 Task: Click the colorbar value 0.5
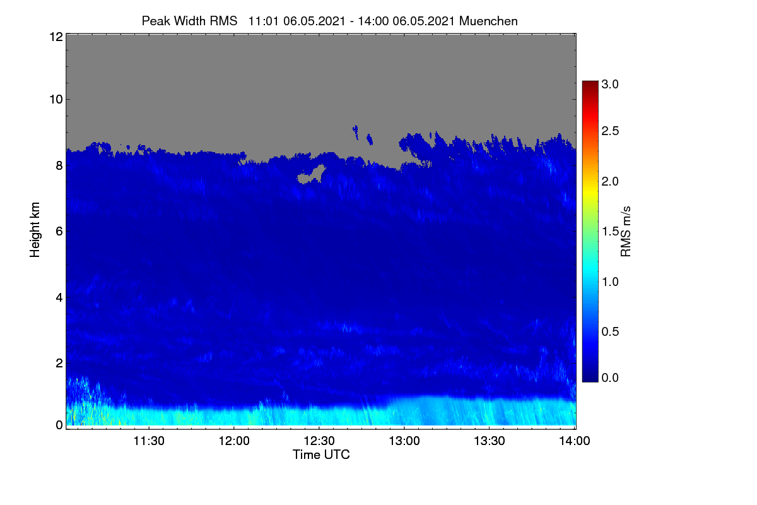point(609,331)
